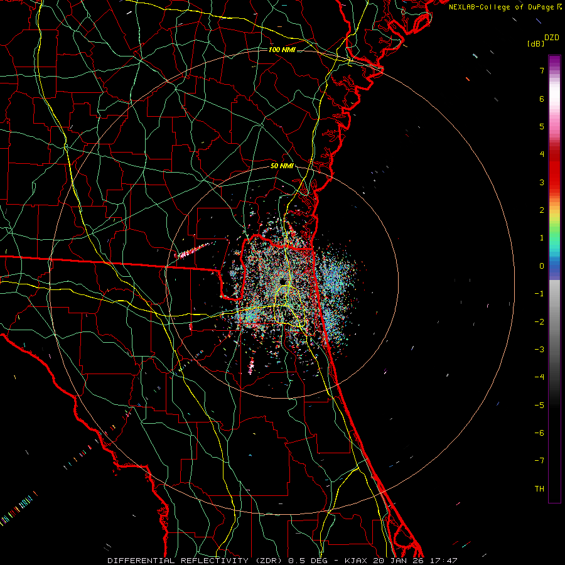Click the NEXLAB-College of DuPage credit text

pos(502,7)
